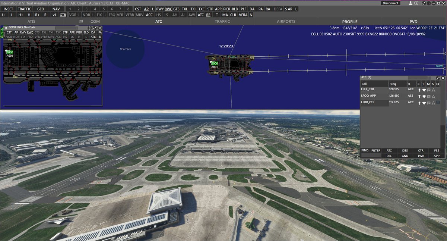447x241 pixels.
Task: Click the antenna icon in LFQQ_APP row
Action: point(419,97)
